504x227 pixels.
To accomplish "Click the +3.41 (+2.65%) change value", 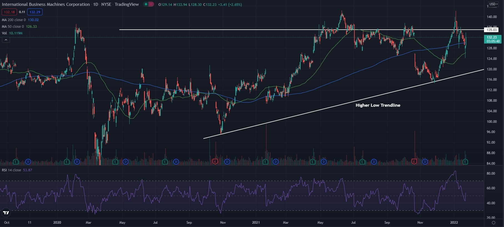I will [230, 5].
